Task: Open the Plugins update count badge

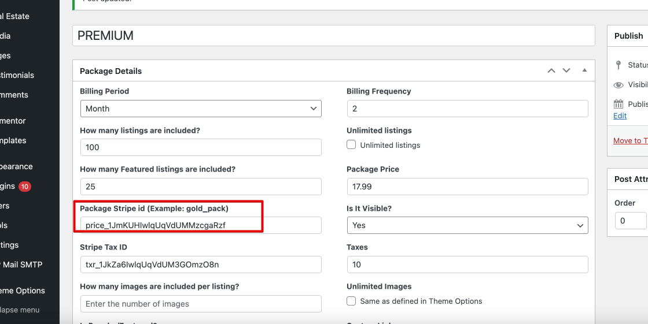Action: point(25,187)
